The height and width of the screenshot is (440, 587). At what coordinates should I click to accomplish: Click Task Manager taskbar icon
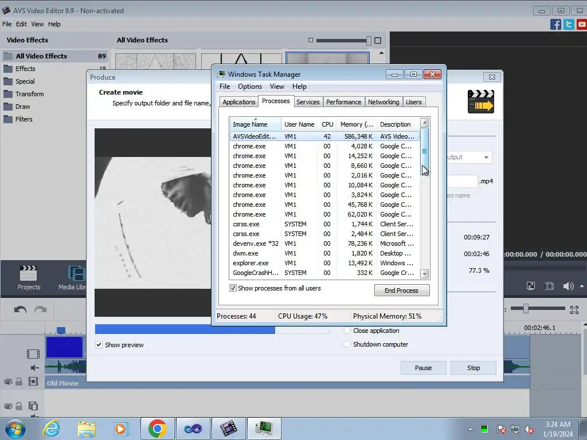point(264,429)
